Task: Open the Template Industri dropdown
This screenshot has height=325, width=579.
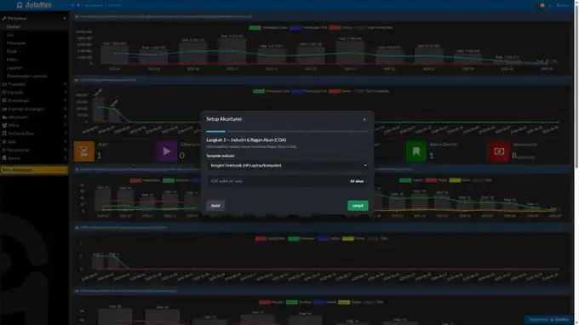Action: [287, 166]
